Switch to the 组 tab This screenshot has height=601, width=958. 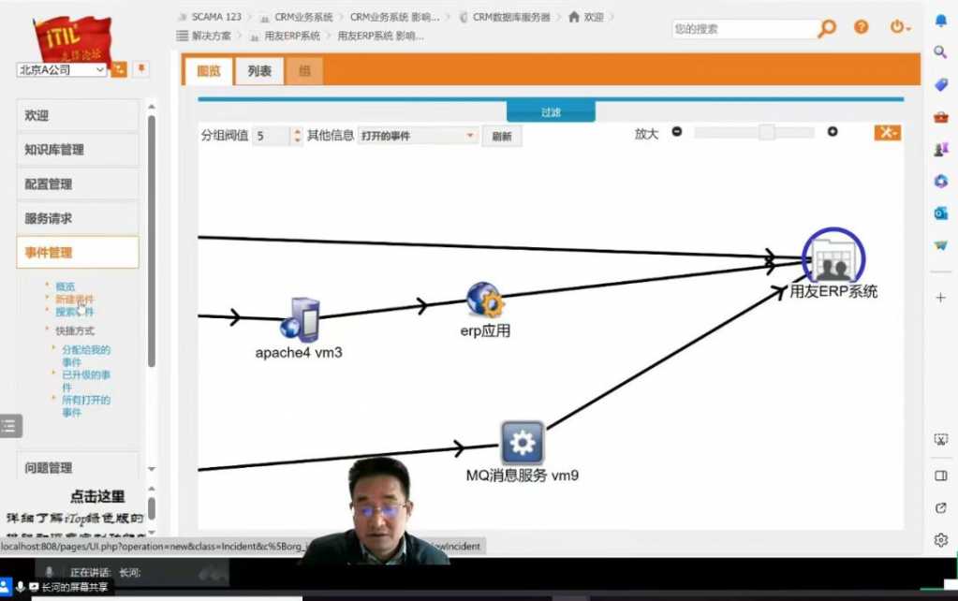(x=304, y=71)
